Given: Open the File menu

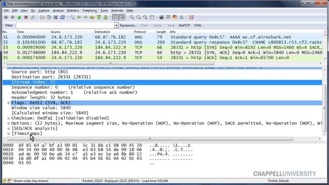Looking at the screenshot, I should click(6, 10).
